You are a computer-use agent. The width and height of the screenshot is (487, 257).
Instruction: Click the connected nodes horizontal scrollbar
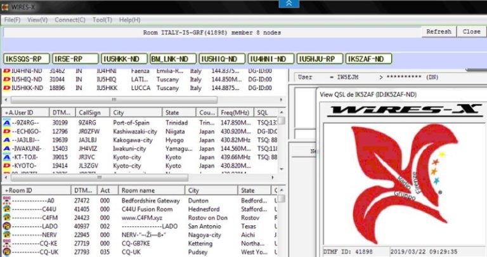point(114,100)
